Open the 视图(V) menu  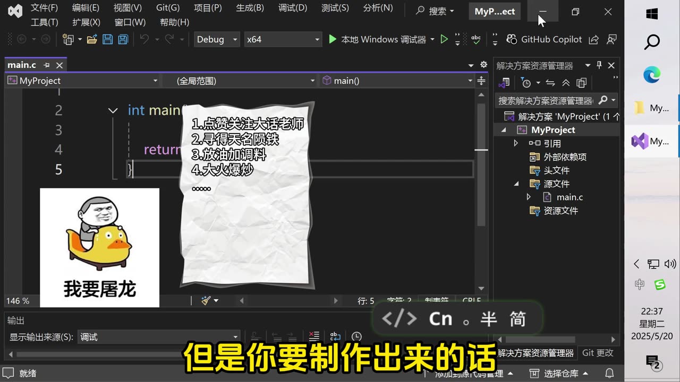[x=127, y=8]
